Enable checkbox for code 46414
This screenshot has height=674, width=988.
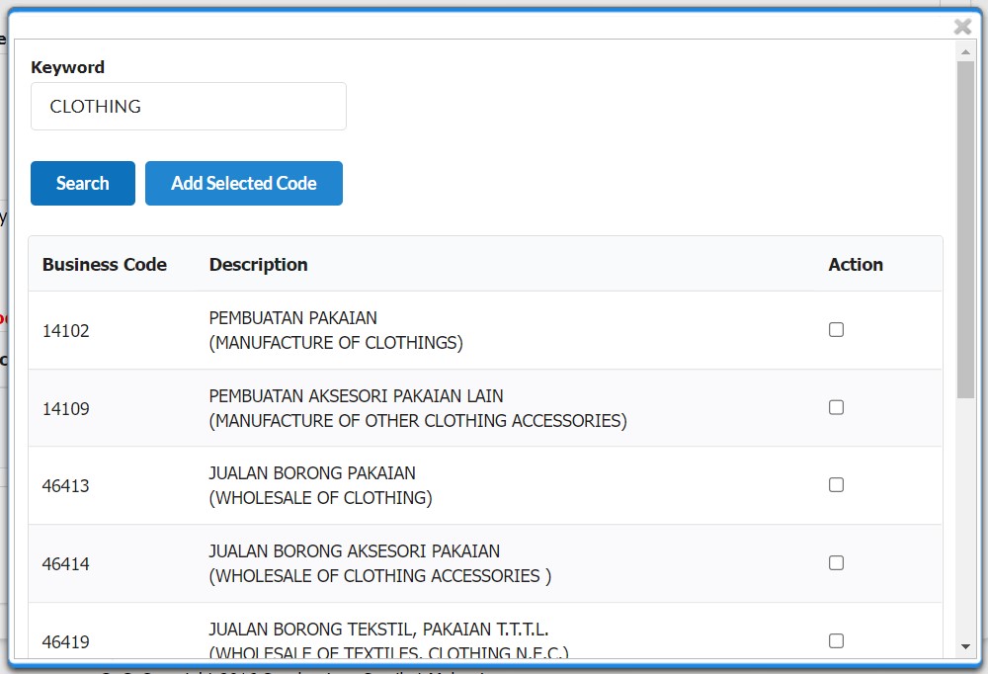click(836, 563)
